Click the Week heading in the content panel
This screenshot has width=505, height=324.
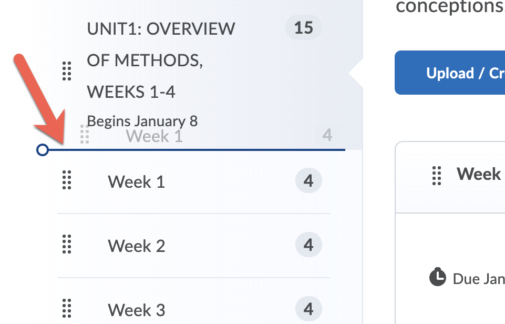pos(479,174)
